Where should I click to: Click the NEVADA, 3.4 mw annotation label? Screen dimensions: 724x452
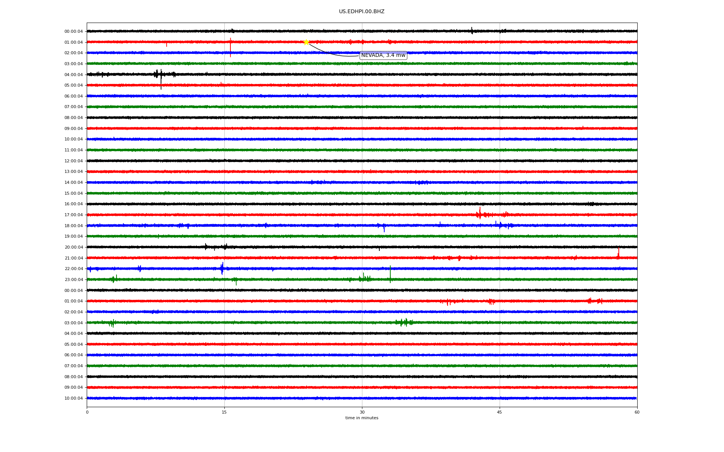(383, 55)
